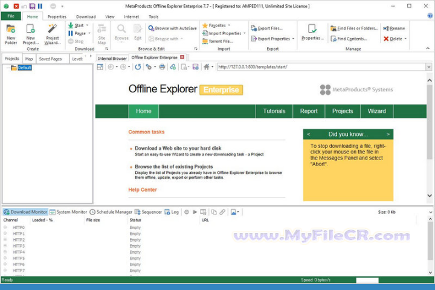Image resolution: width=435 pixels, height=290 pixels.
Task: Open the Internet ribbon tab
Action: [132, 17]
